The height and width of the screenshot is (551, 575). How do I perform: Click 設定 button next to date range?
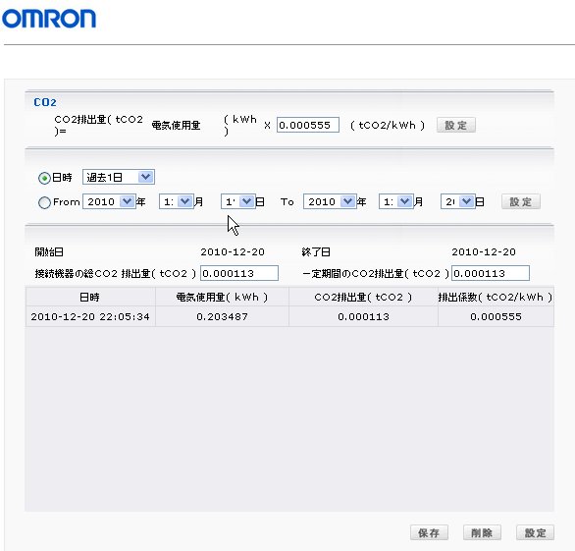pyautogui.click(x=521, y=201)
